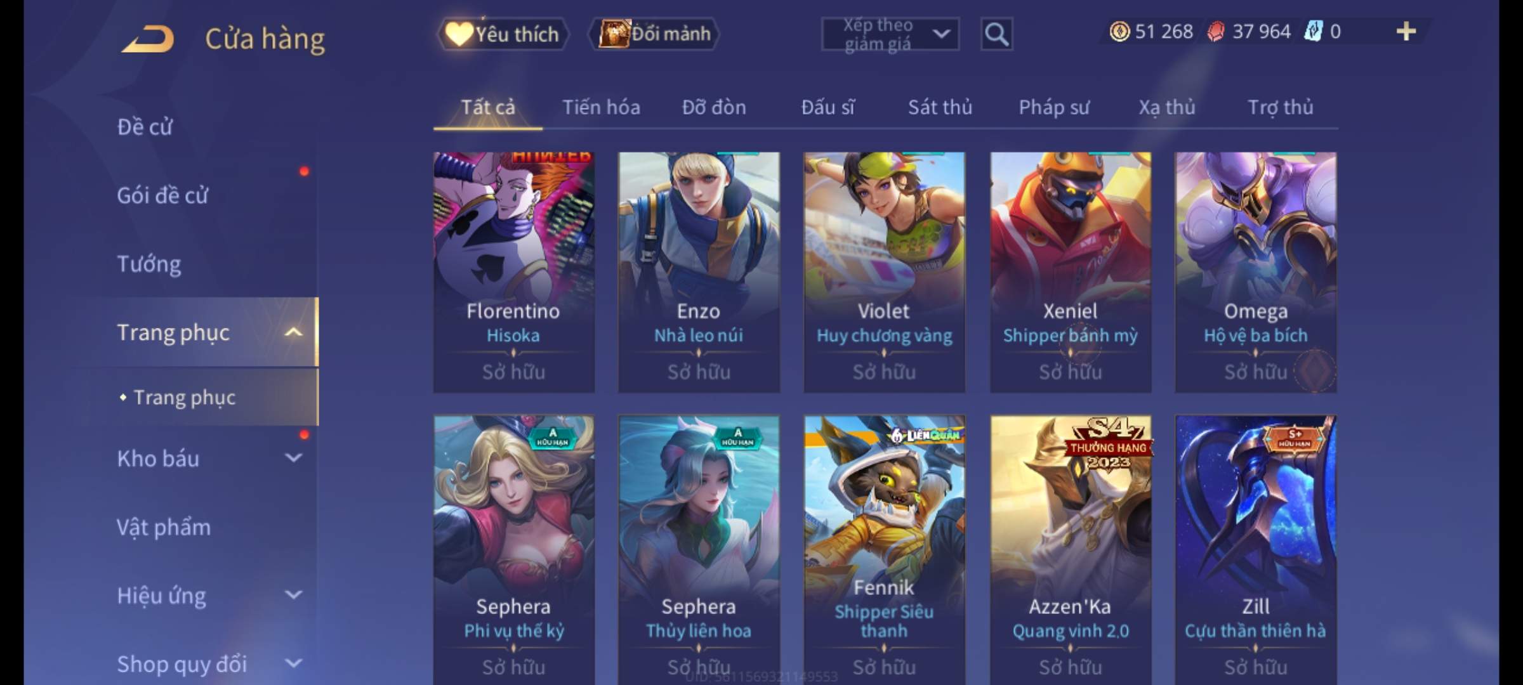Switch to the Tiến hóa tab
Screen dimensions: 1523x685
click(601, 107)
